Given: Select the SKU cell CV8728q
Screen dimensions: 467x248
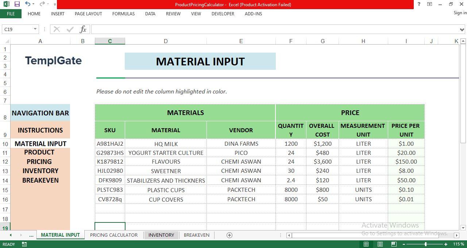Looking at the screenshot, I should pyautogui.click(x=110, y=199).
